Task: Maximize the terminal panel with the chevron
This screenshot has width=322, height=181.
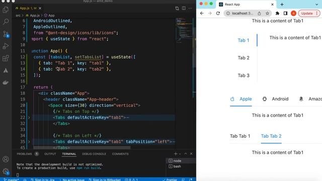Action: click(186, 154)
